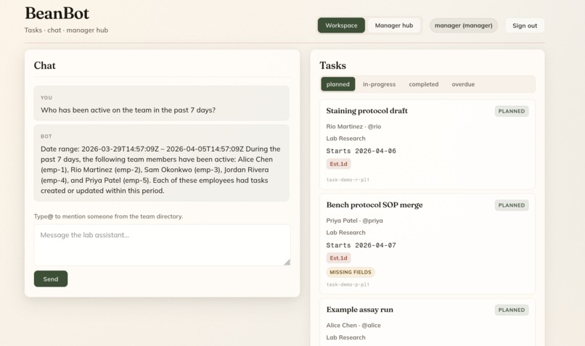Click Starts 2026-04-06 date
This screenshot has width=585, height=346.
pyautogui.click(x=361, y=151)
